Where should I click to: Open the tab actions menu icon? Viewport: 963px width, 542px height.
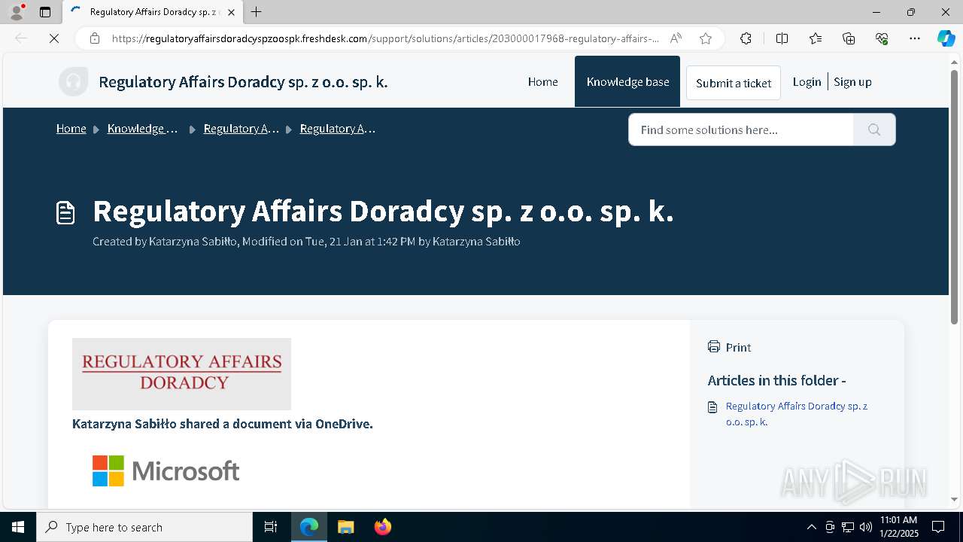point(45,12)
